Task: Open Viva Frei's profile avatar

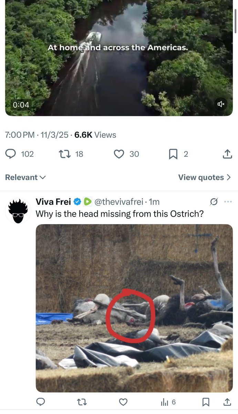Action: (18, 211)
